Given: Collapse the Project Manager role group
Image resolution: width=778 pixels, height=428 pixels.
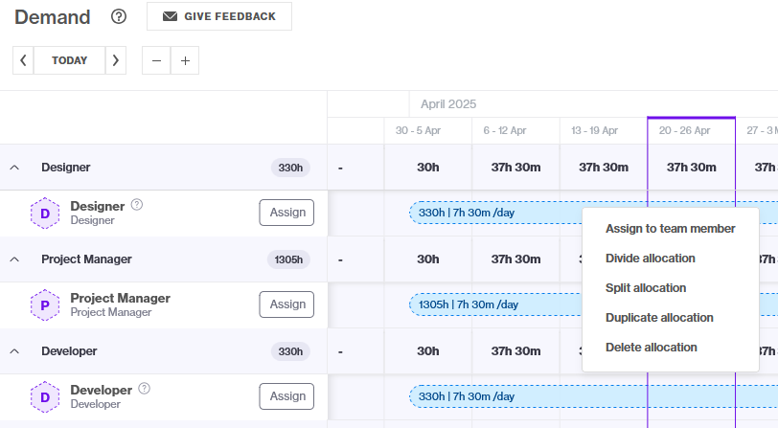Looking at the screenshot, I should click(x=14, y=259).
